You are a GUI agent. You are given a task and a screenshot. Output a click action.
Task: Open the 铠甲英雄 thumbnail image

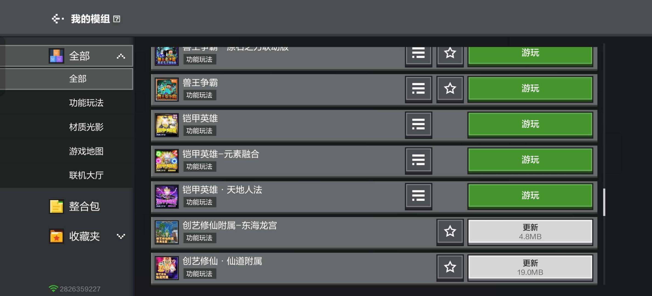coord(166,125)
